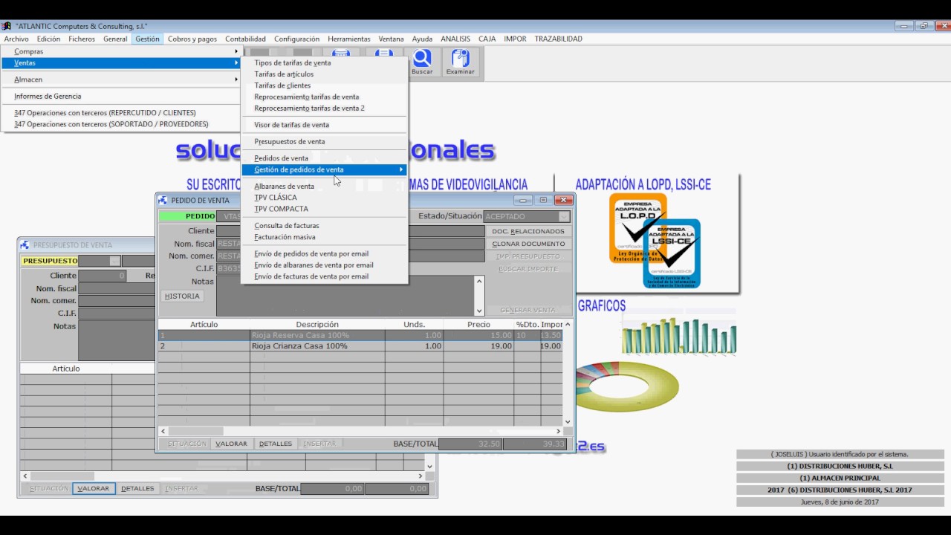951x535 pixels.
Task: Click the Pedido notes scroll down arrow
Action: 479,311
